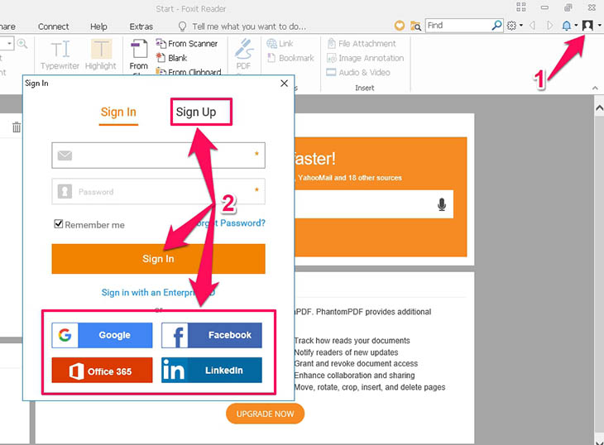Image resolution: width=604 pixels, height=445 pixels.
Task: Open the Connect menu tab
Action: coord(53,26)
